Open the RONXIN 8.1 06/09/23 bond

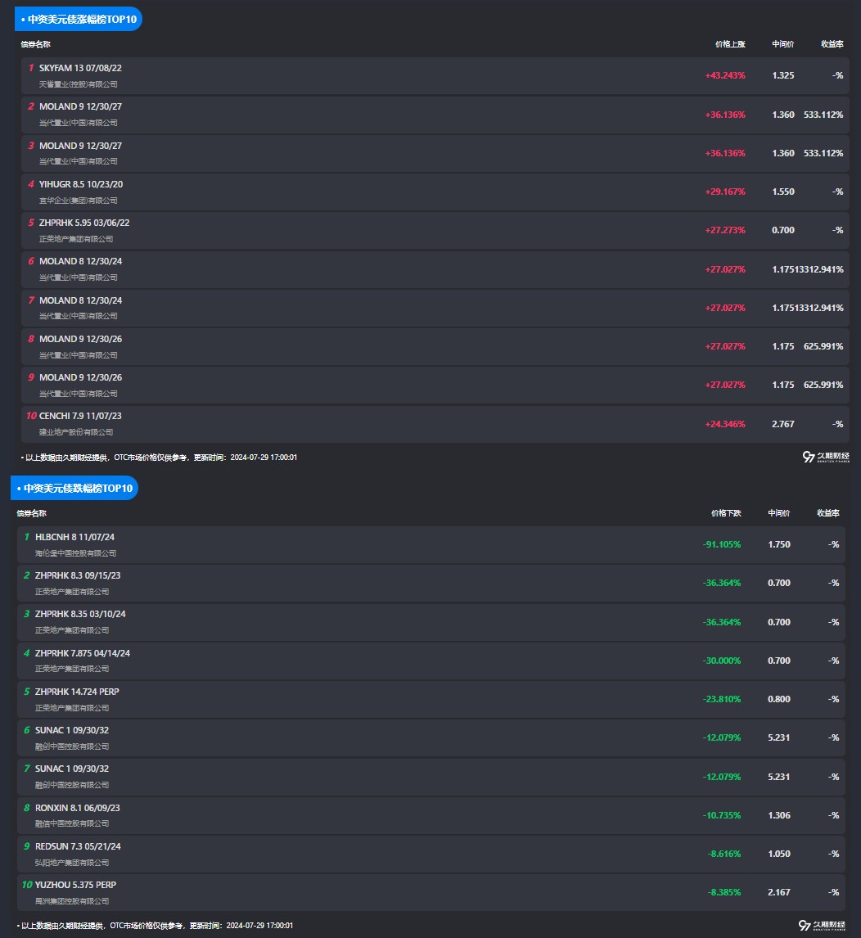[78, 808]
